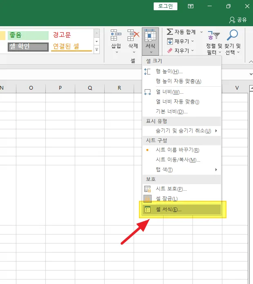
Task: Choose 시트 이름 바꾸기(R)
Action: [x=181, y=150]
